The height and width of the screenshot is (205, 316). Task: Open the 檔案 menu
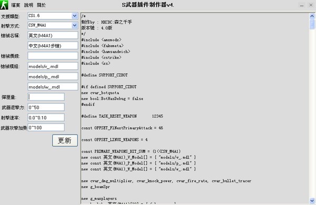(x=16, y=5)
